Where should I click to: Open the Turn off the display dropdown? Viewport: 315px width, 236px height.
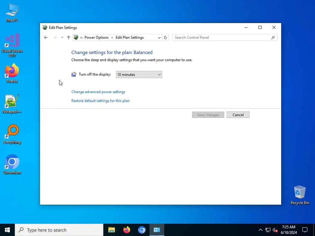point(139,74)
